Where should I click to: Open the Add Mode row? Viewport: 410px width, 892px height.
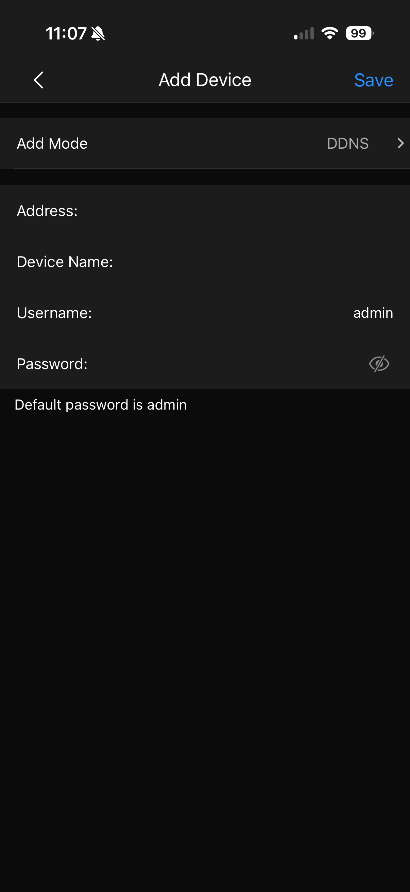coord(205,143)
